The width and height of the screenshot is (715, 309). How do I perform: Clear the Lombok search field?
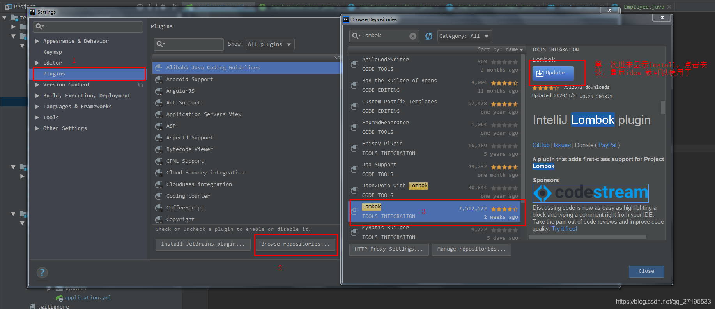tap(413, 36)
